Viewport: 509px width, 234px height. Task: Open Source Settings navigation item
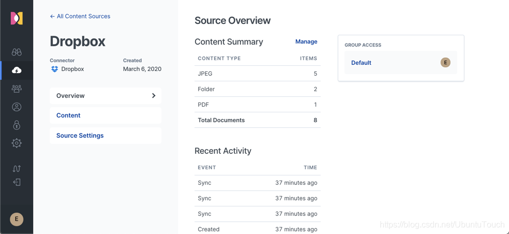click(x=106, y=136)
